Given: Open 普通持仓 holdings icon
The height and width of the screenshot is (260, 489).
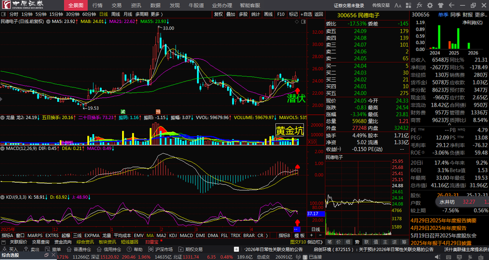Looking at the screenshot, I should point(68,250).
